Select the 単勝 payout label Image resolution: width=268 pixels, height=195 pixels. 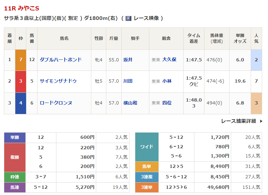(x=15, y=138)
